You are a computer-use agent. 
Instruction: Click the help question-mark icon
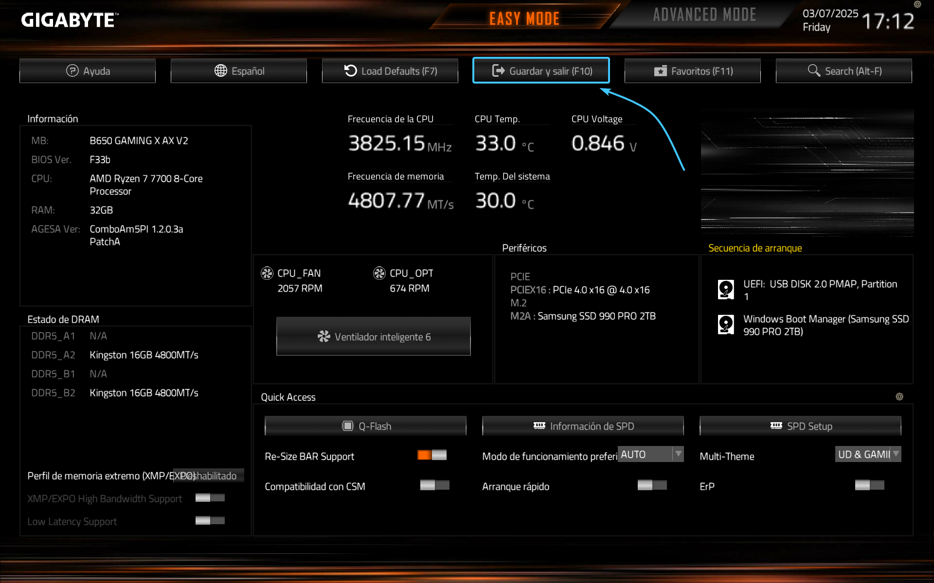point(72,71)
